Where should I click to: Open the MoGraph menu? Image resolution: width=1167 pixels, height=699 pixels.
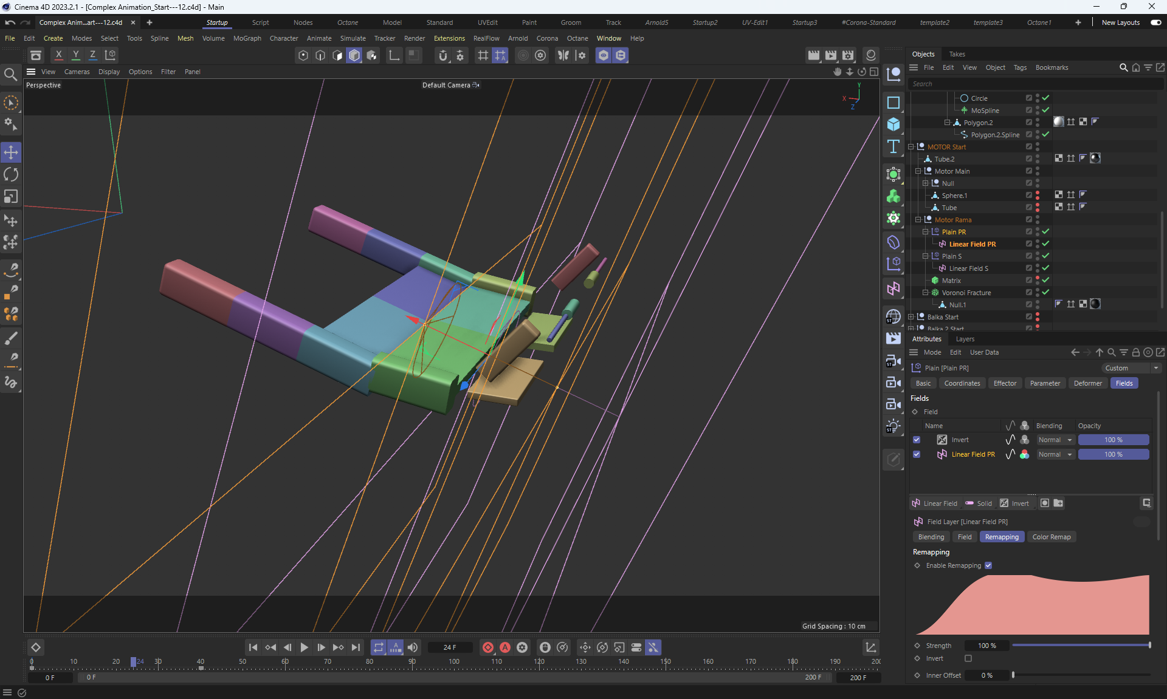coord(247,38)
